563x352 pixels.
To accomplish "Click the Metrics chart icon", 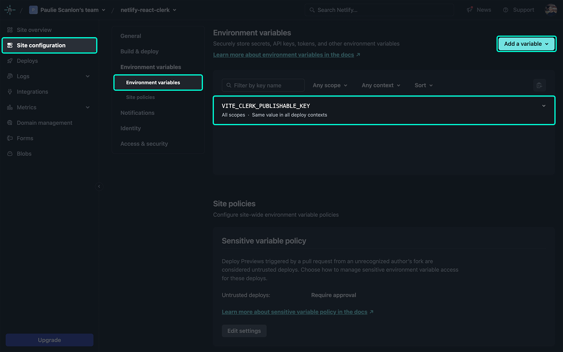I will coord(10,107).
